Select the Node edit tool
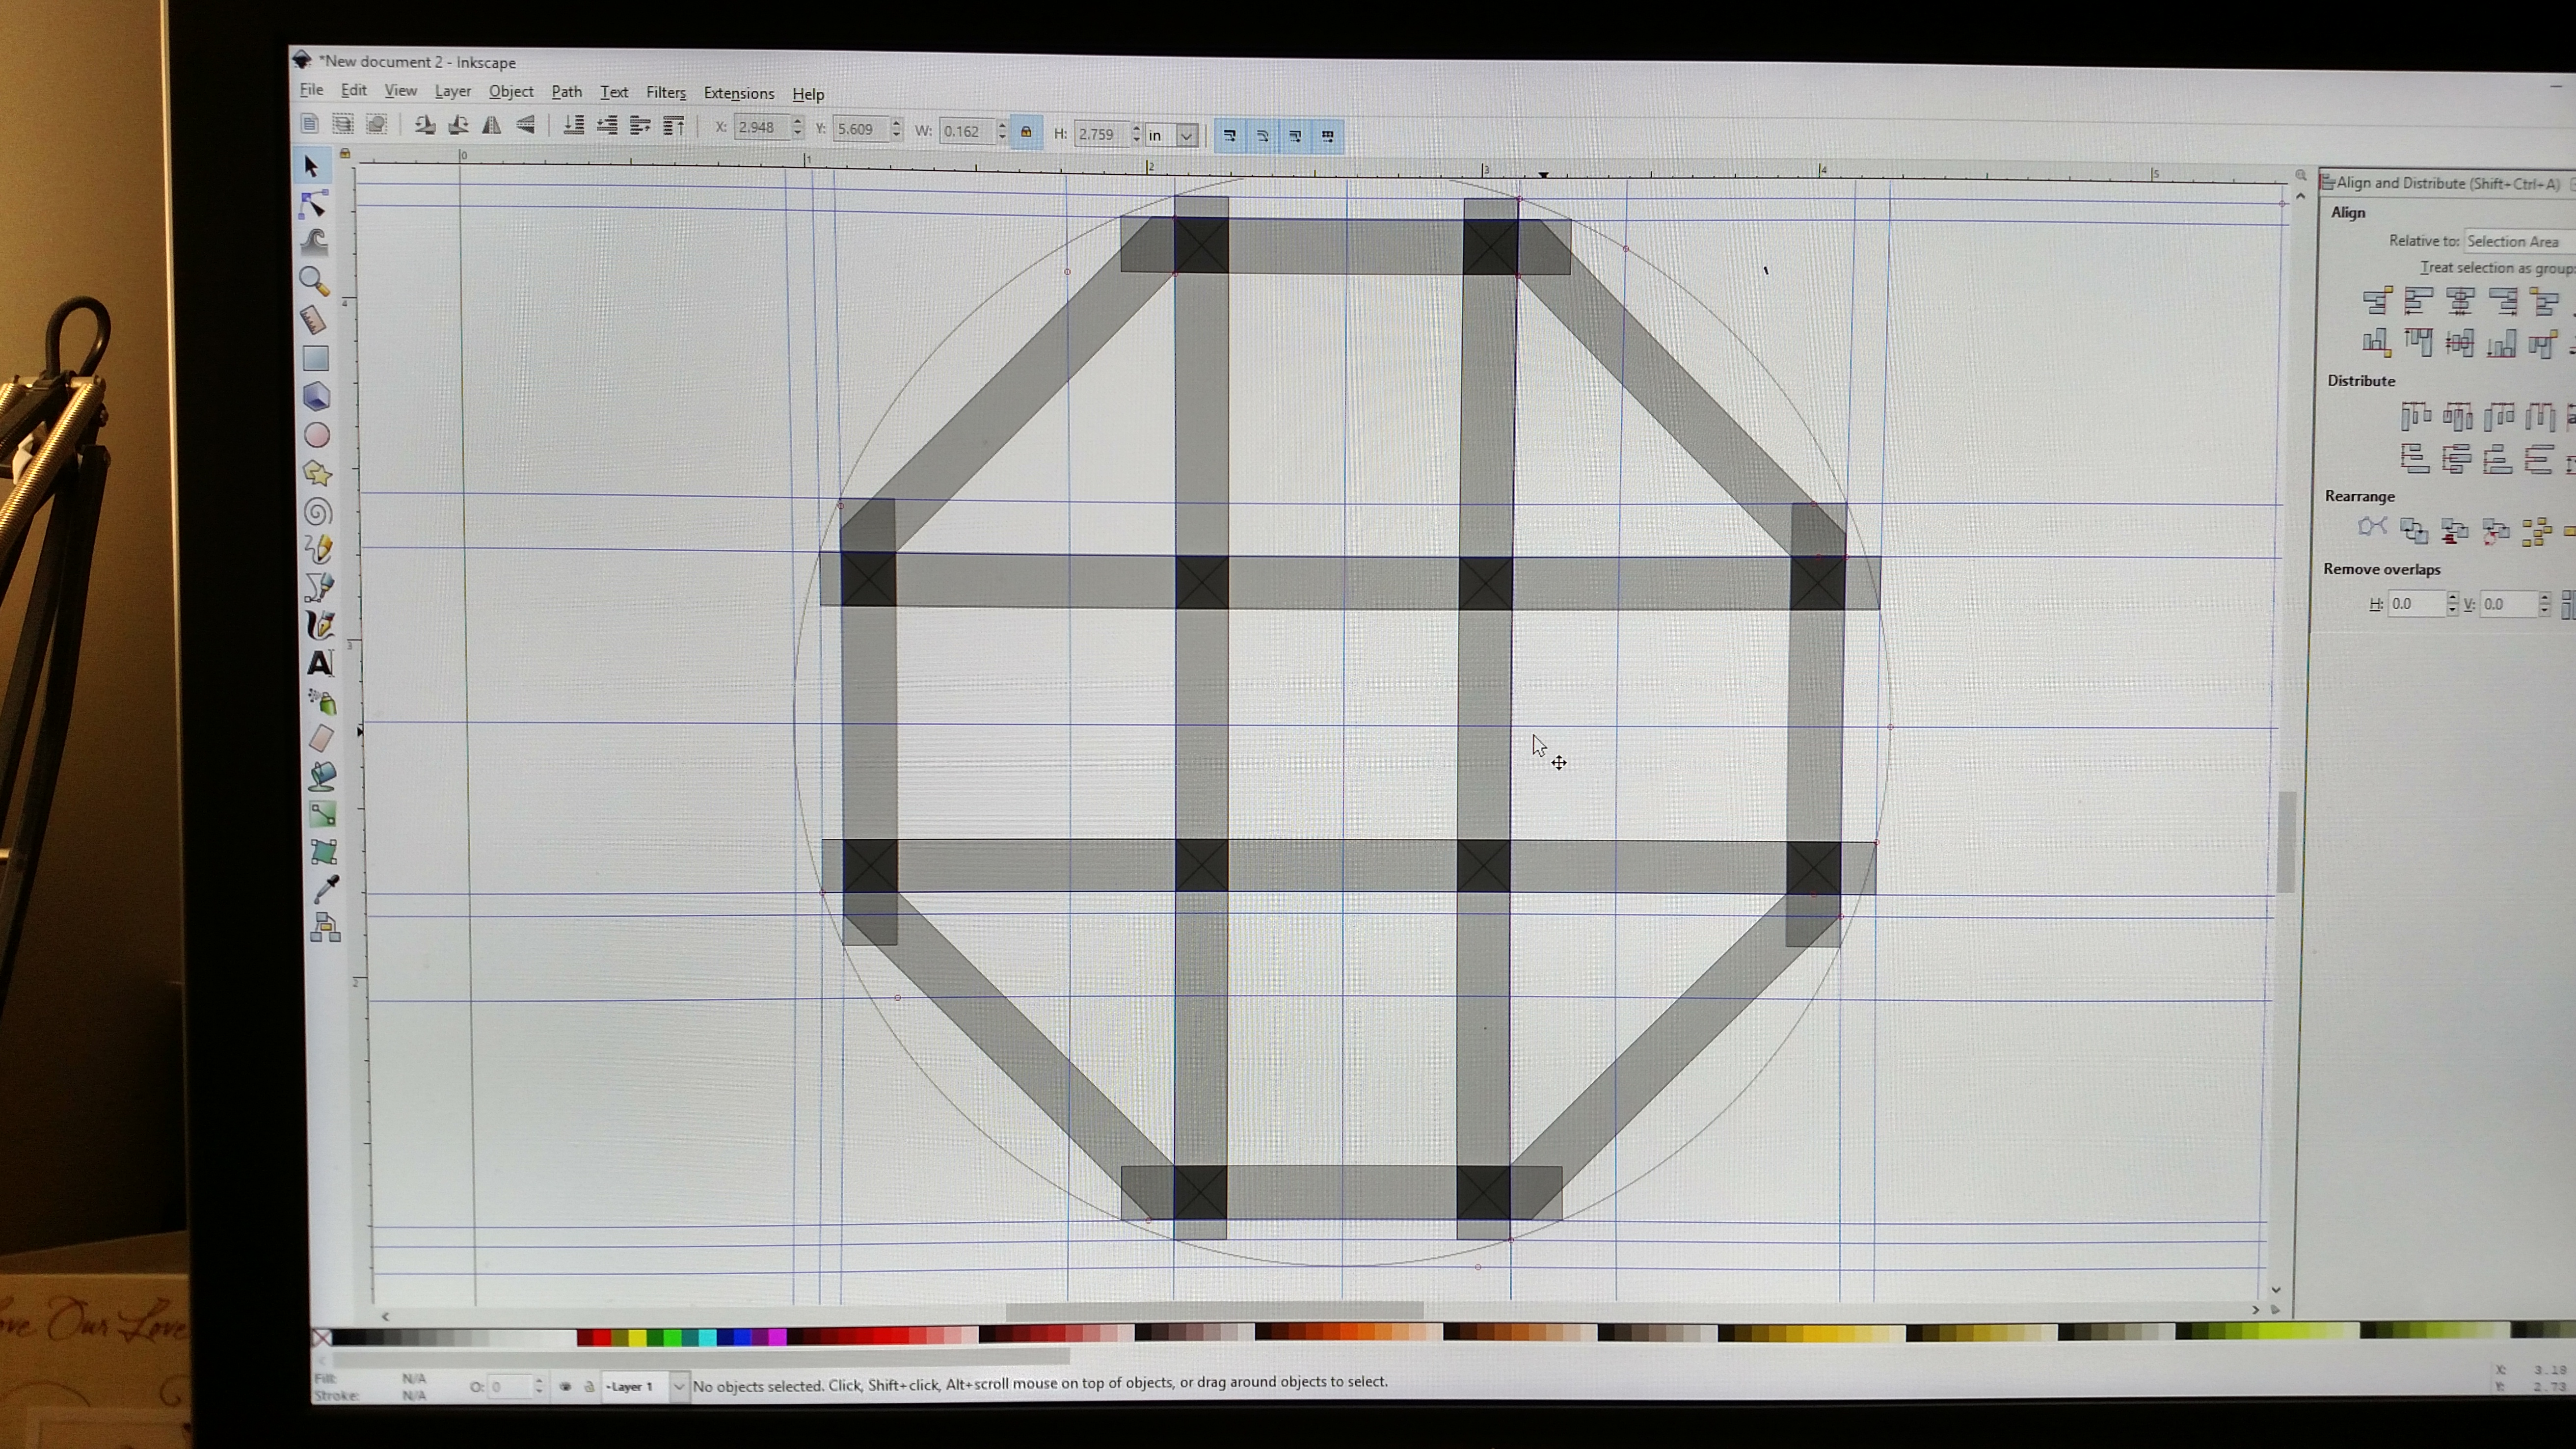 (x=313, y=204)
